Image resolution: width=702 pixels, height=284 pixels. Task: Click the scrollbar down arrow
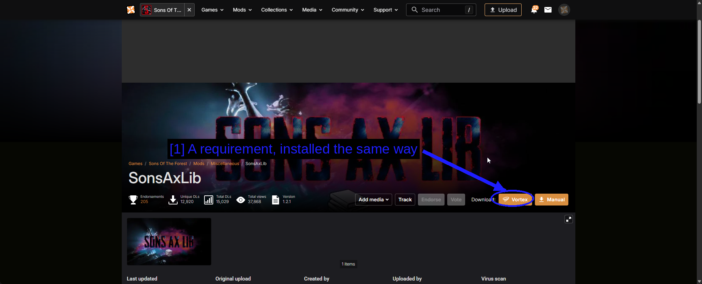(699, 281)
